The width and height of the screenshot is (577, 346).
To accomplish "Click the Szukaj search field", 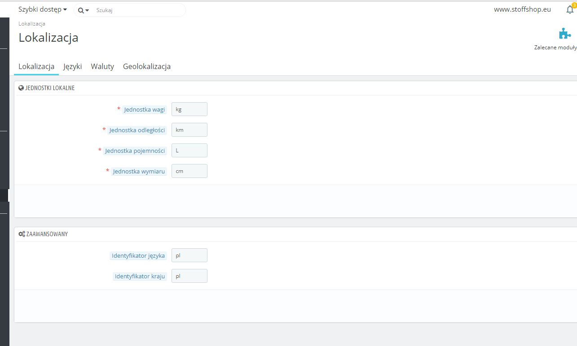I will click(x=139, y=10).
